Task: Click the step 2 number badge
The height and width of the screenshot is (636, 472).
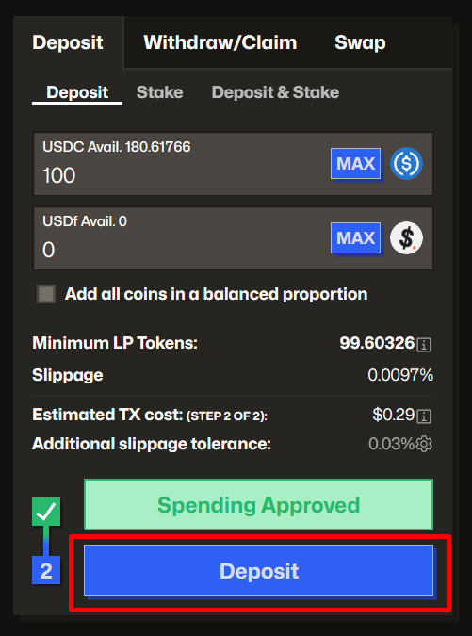Action: tap(46, 570)
